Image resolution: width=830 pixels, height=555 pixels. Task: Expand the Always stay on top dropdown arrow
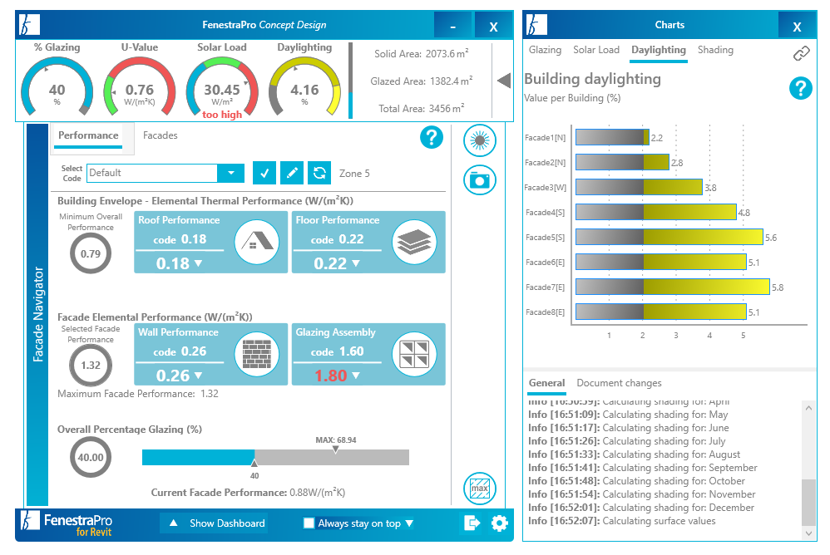click(409, 523)
